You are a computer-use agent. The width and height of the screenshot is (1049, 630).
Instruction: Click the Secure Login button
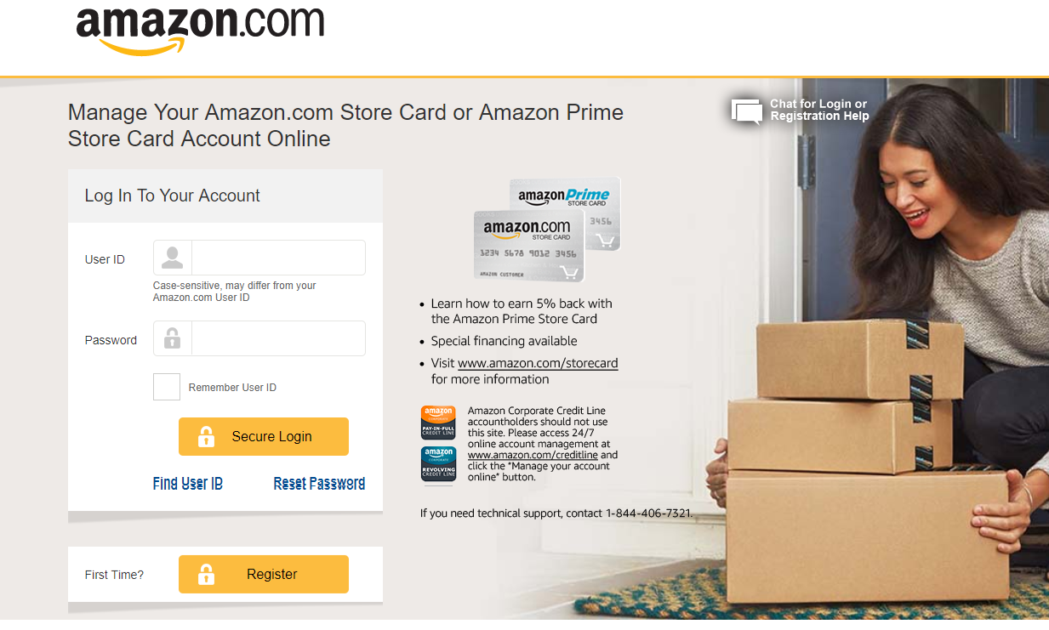(x=264, y=437)
